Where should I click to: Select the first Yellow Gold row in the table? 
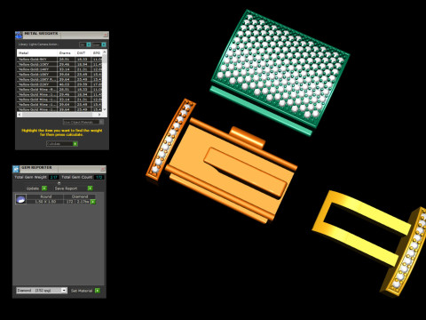59,60
